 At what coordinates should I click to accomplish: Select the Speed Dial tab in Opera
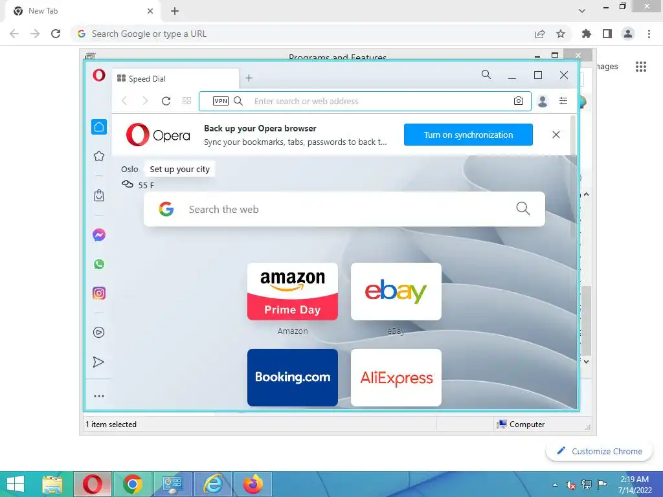coord(176,78)
